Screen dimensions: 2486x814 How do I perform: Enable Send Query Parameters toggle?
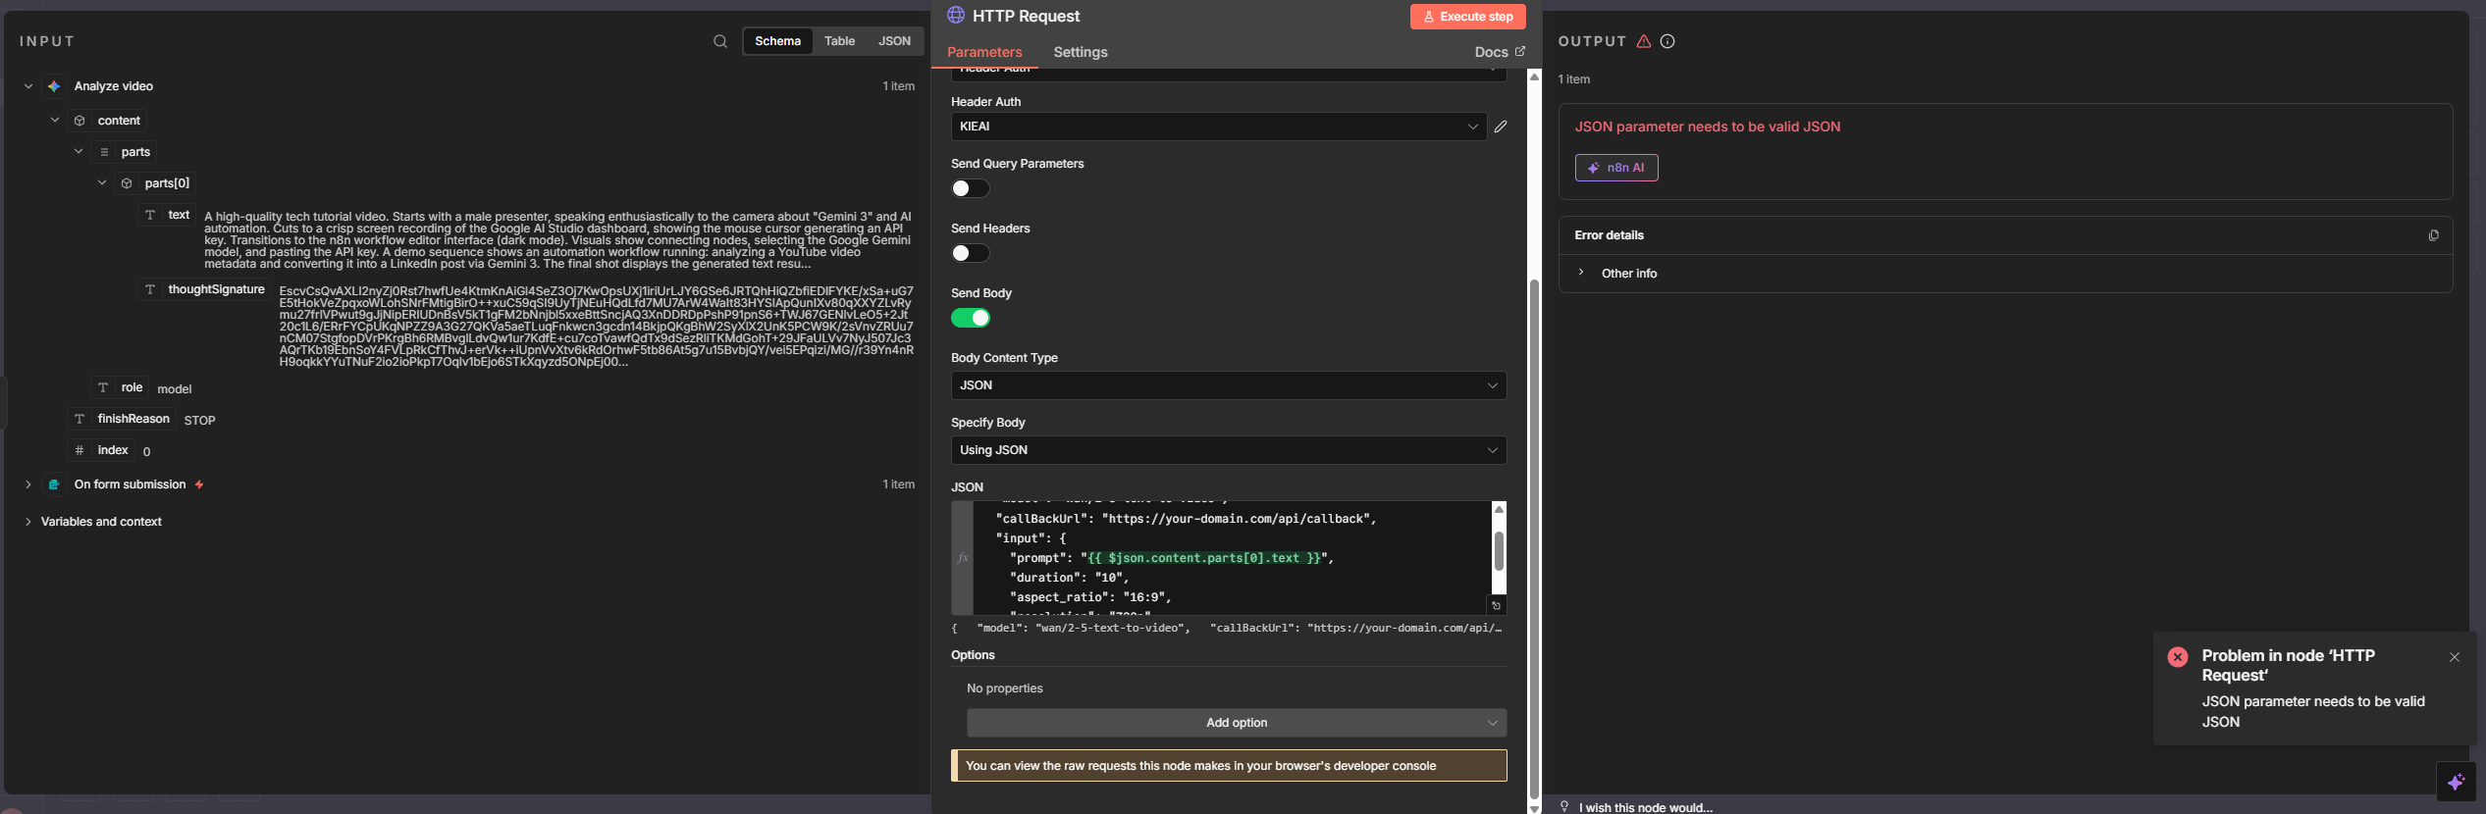pyautogui.click(x=970, y=188)
